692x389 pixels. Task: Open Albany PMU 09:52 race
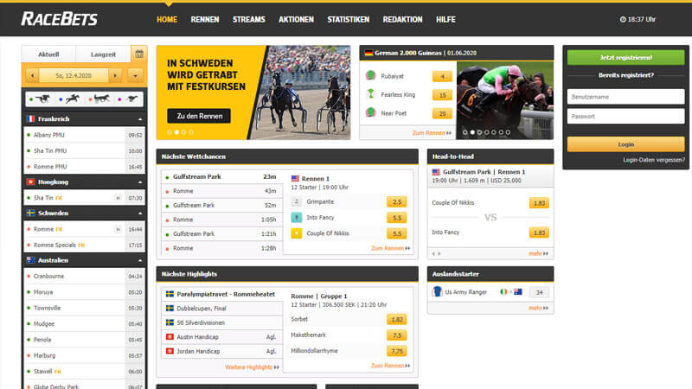point(84,135)
